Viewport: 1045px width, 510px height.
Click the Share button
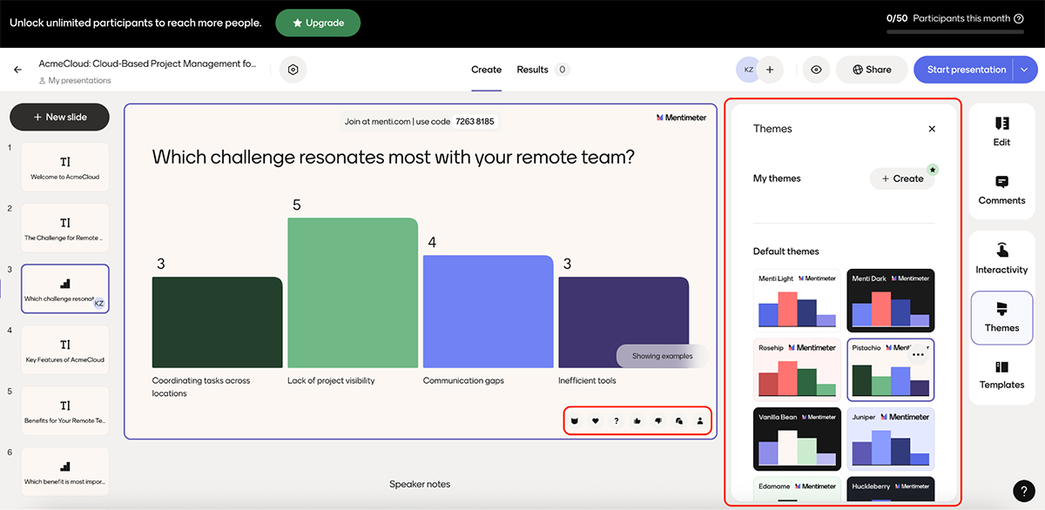click(872, 70)
